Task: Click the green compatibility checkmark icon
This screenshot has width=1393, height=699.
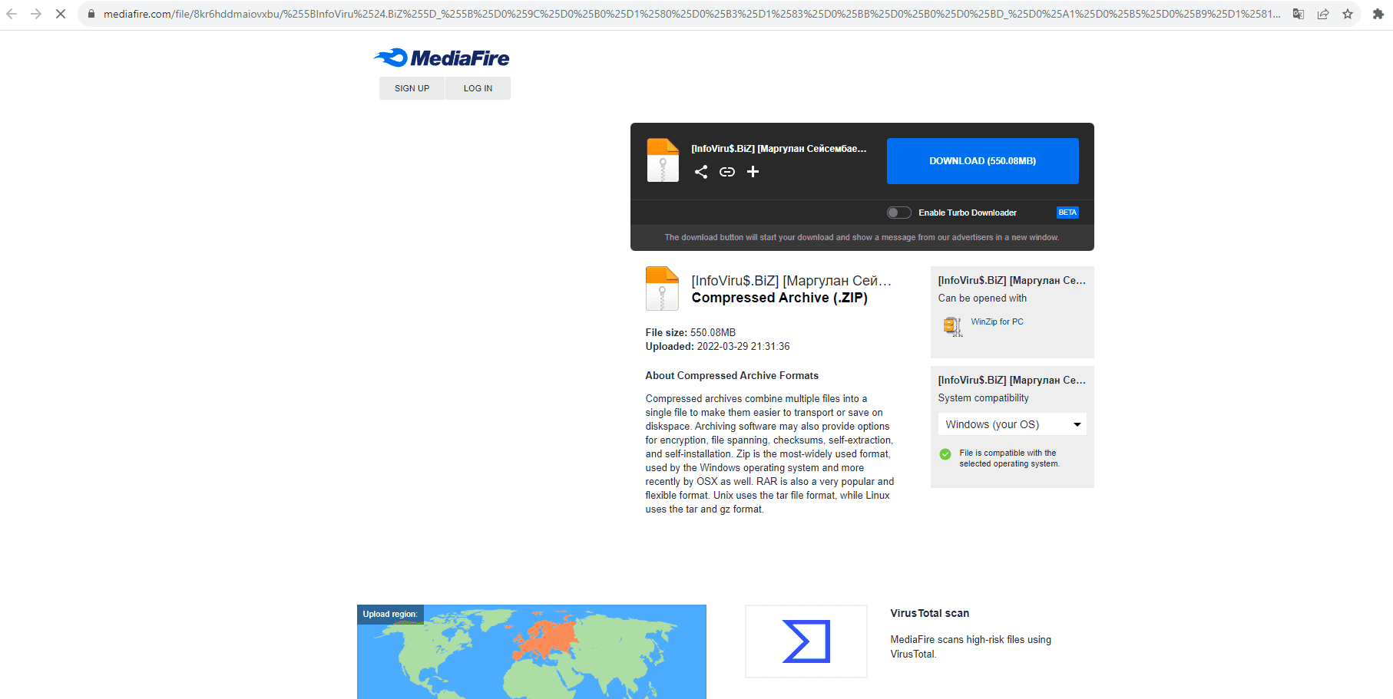Action: tap(945, 454)
